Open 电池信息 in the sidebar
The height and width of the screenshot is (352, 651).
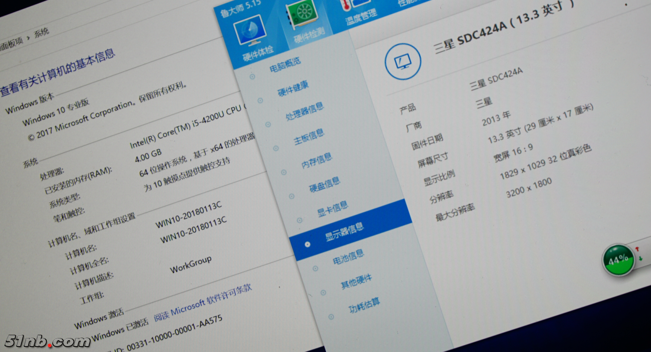(348, 257)
